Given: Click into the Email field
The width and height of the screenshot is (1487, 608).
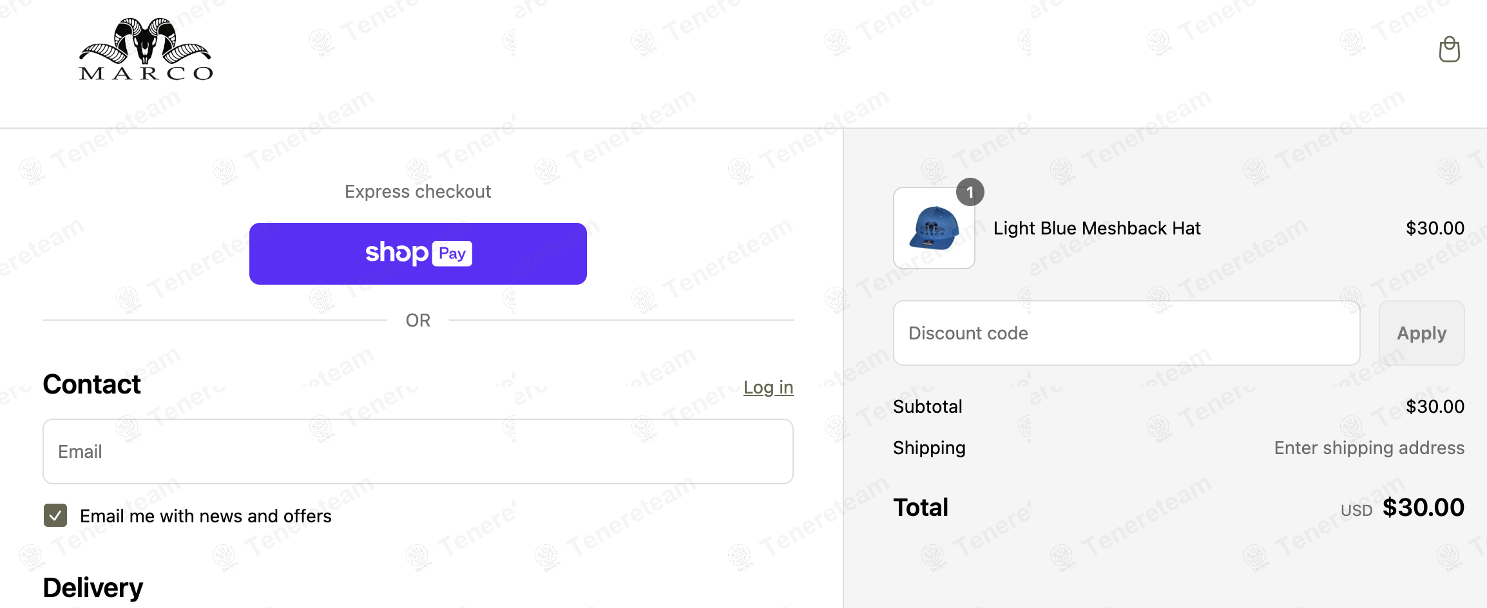Looking at the screenshot, I should click(x=417, y=451).
